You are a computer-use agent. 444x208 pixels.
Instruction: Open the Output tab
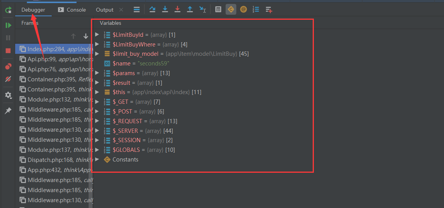pyautogui.click(x=104, y=10)
